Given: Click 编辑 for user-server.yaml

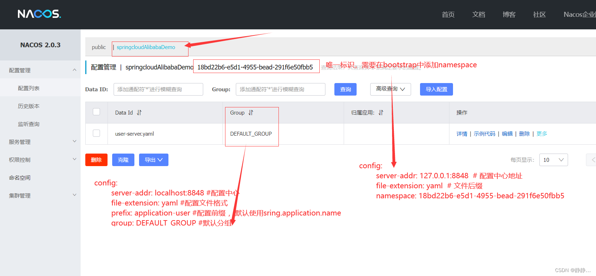Looking at the screenshot, I should point(507,134).
